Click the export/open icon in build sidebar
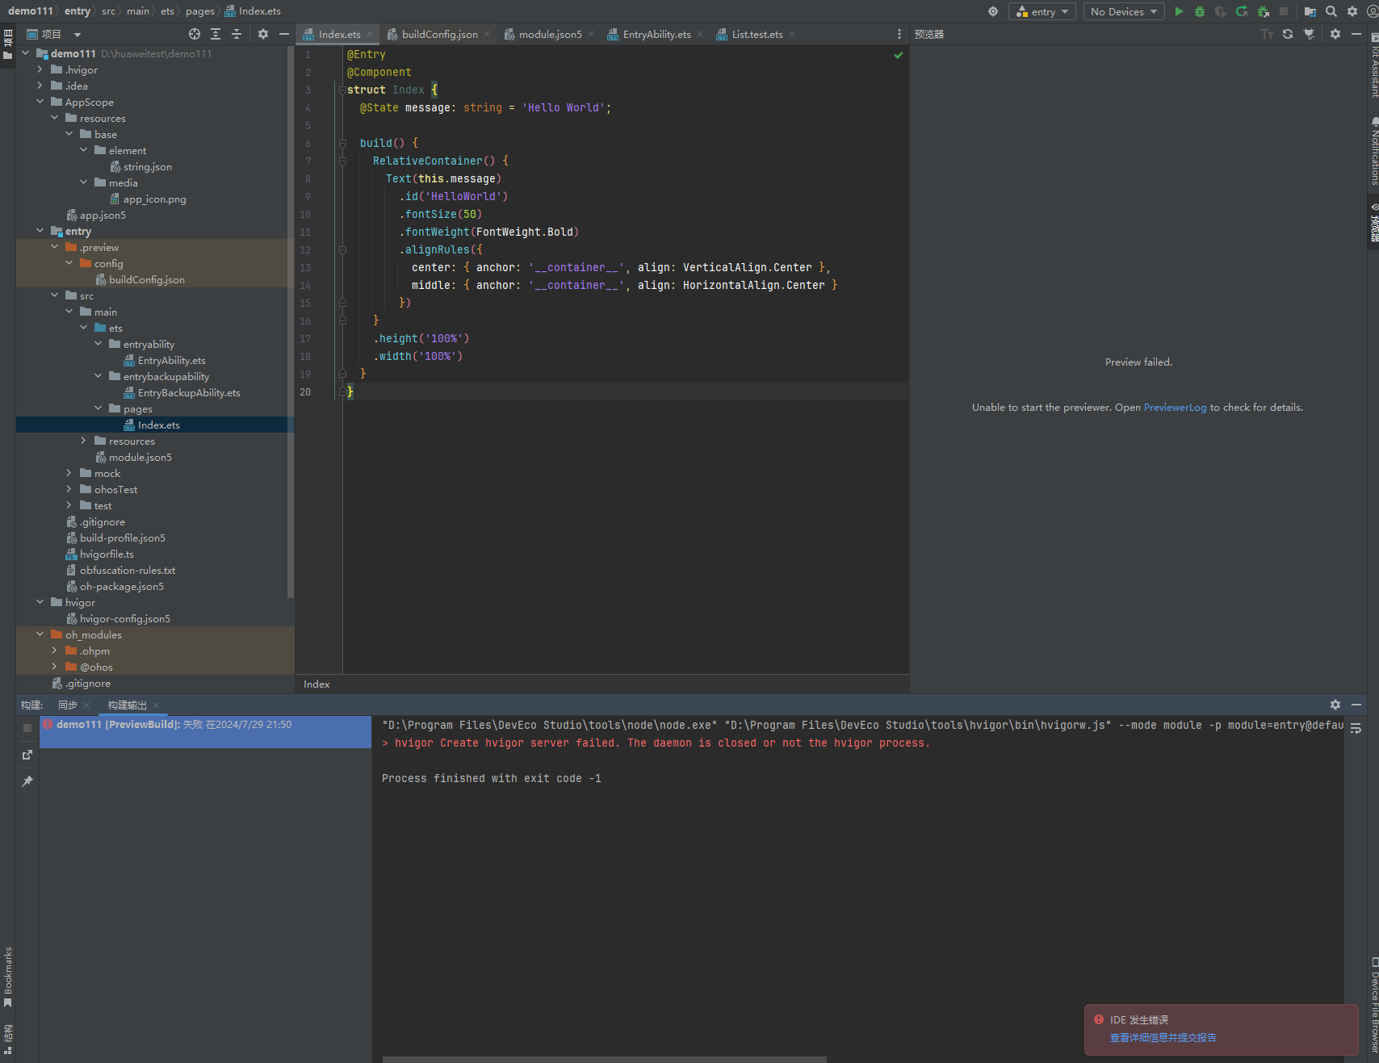Screen dimensions: 1379x1063 27,755
